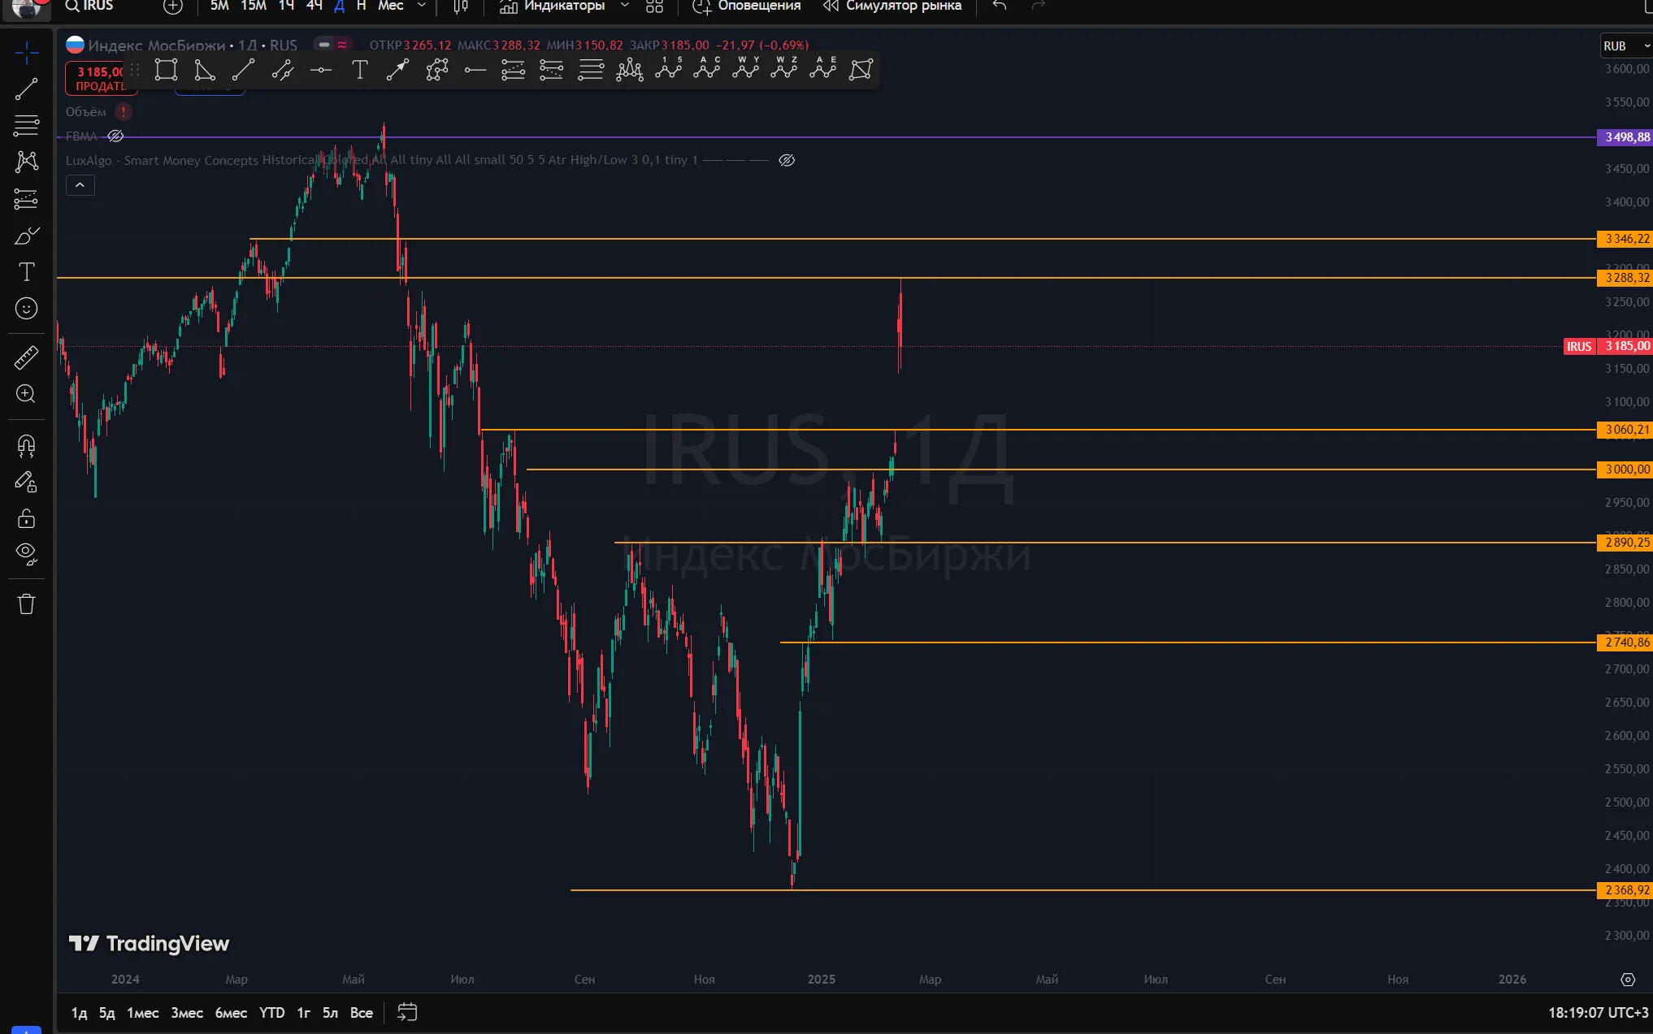Select the triangle tool in floating toolbar

click(205, 70)
